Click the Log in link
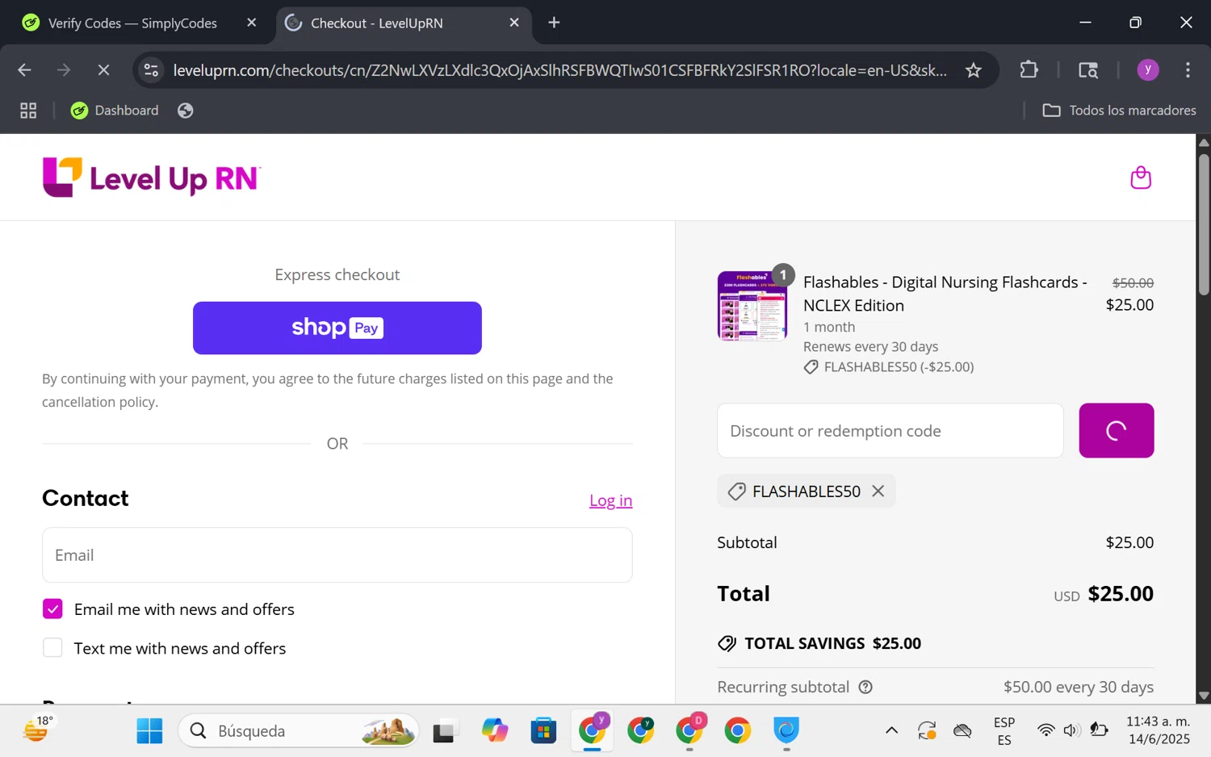The width and height of the screenshot is (1211, 757). pos(610,500)
